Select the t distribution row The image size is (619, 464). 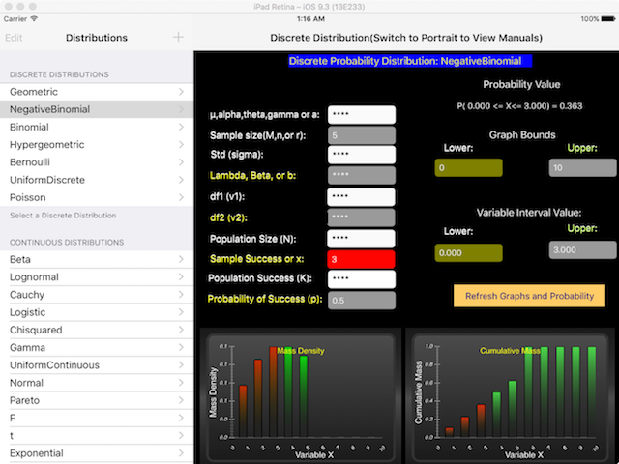(97, 436)
